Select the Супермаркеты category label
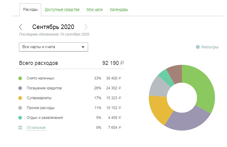This screenshot has width=227, height=147. point(39,98)
